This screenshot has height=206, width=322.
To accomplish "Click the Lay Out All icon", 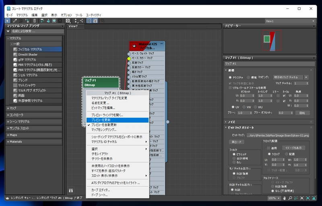I will tap(76, 21).
